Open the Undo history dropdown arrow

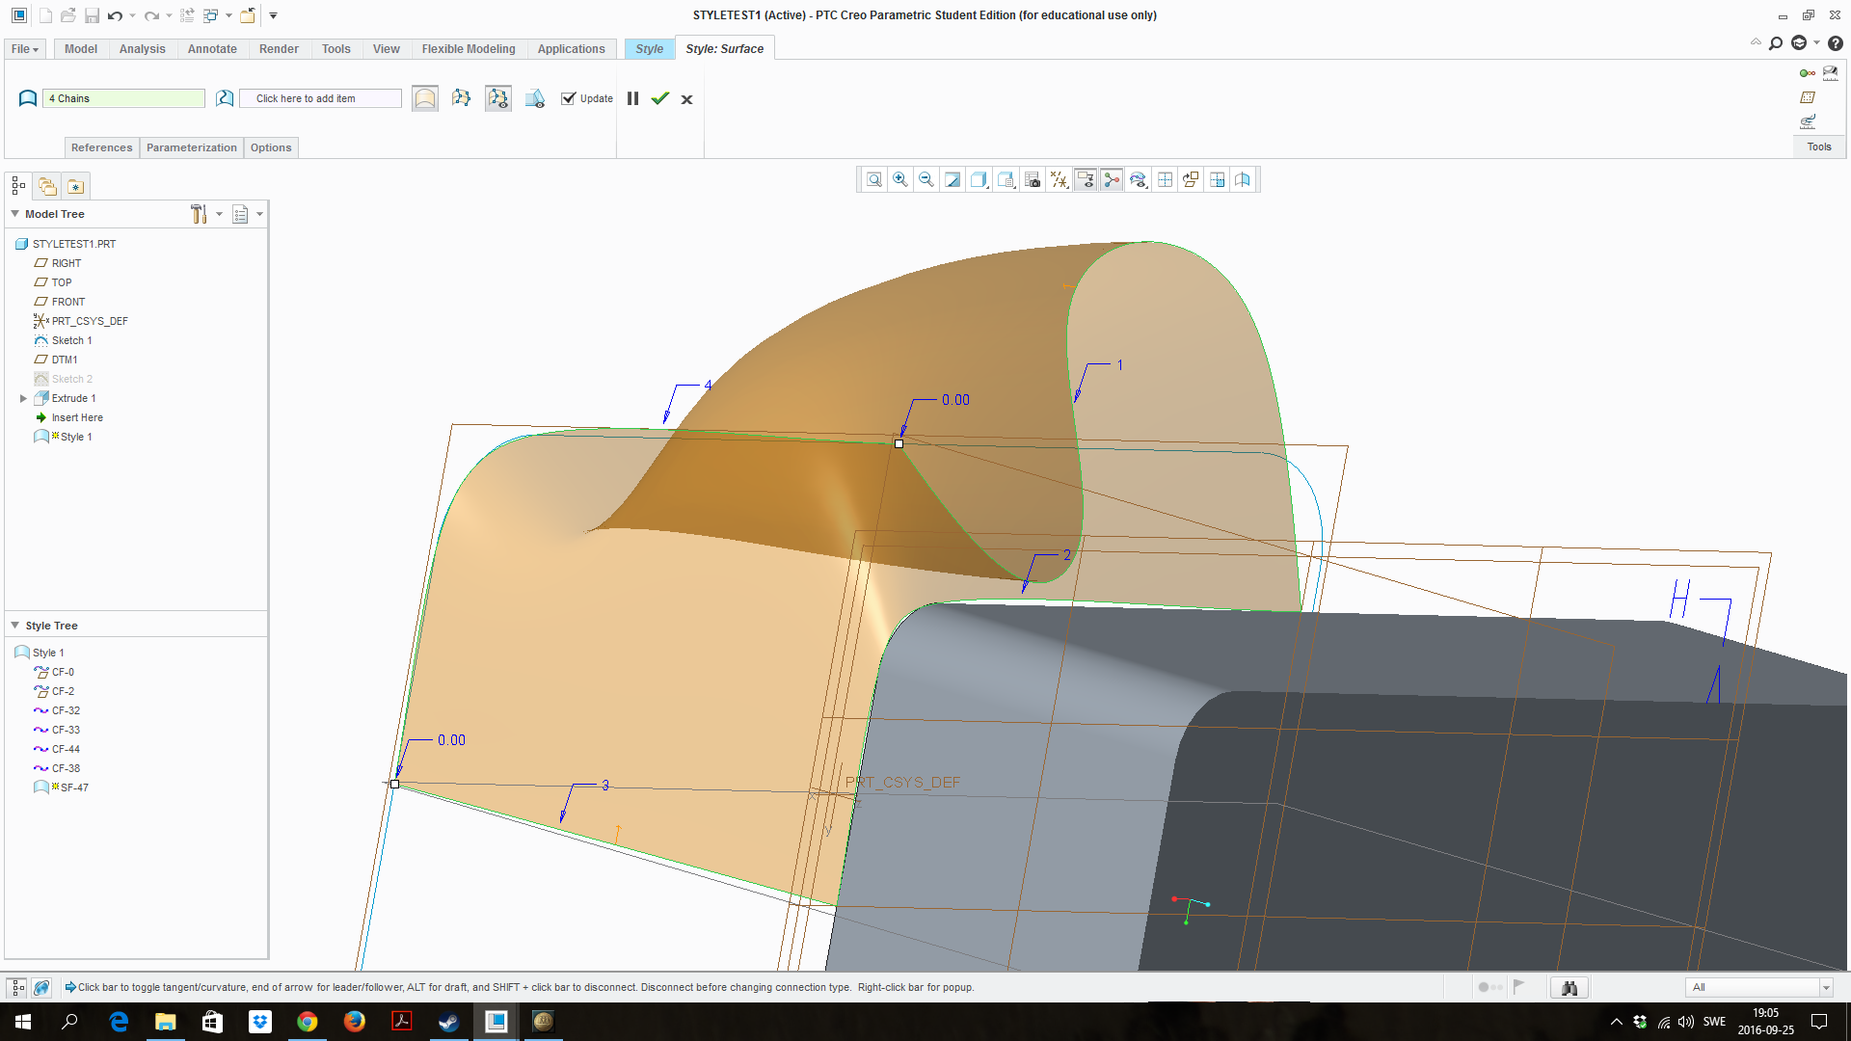point(132,15)
